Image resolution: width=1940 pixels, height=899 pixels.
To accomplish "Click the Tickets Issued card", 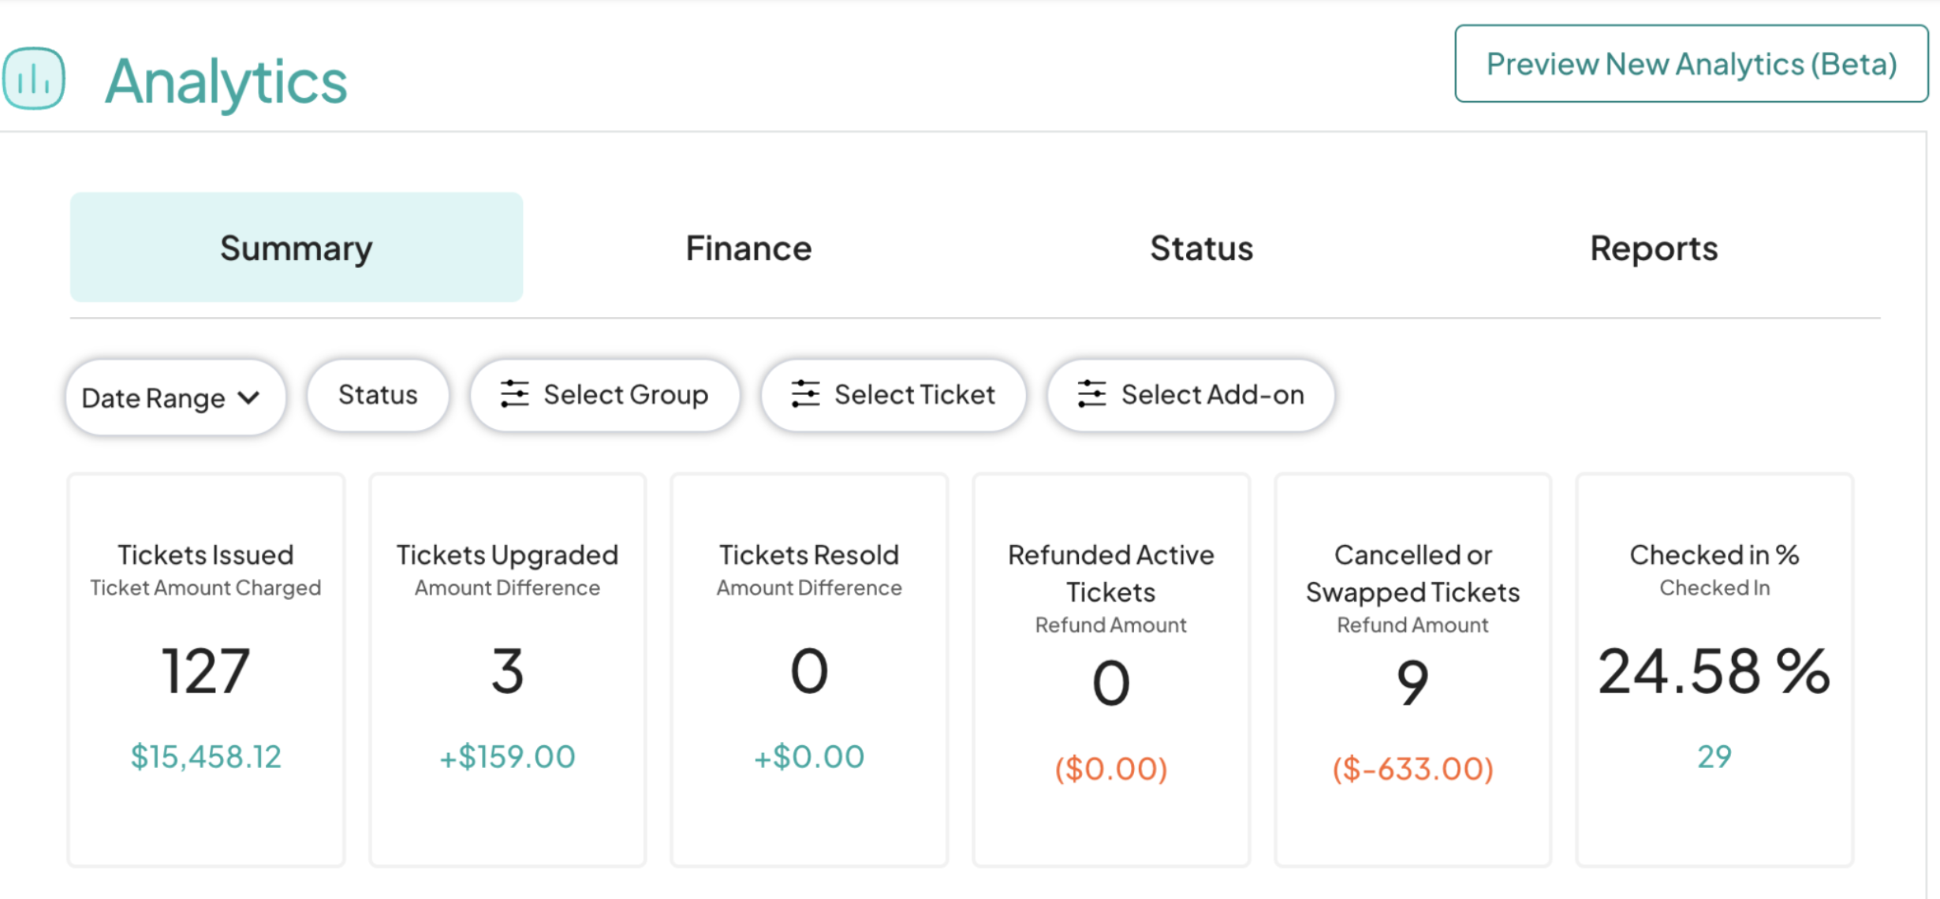I will pos(206,670).
